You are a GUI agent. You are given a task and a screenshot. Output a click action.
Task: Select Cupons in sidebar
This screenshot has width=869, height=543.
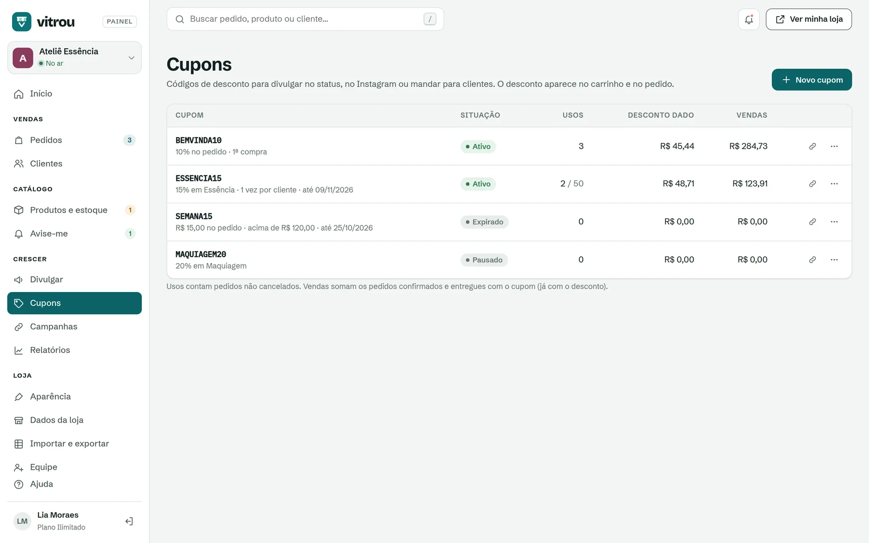[74, 303]
